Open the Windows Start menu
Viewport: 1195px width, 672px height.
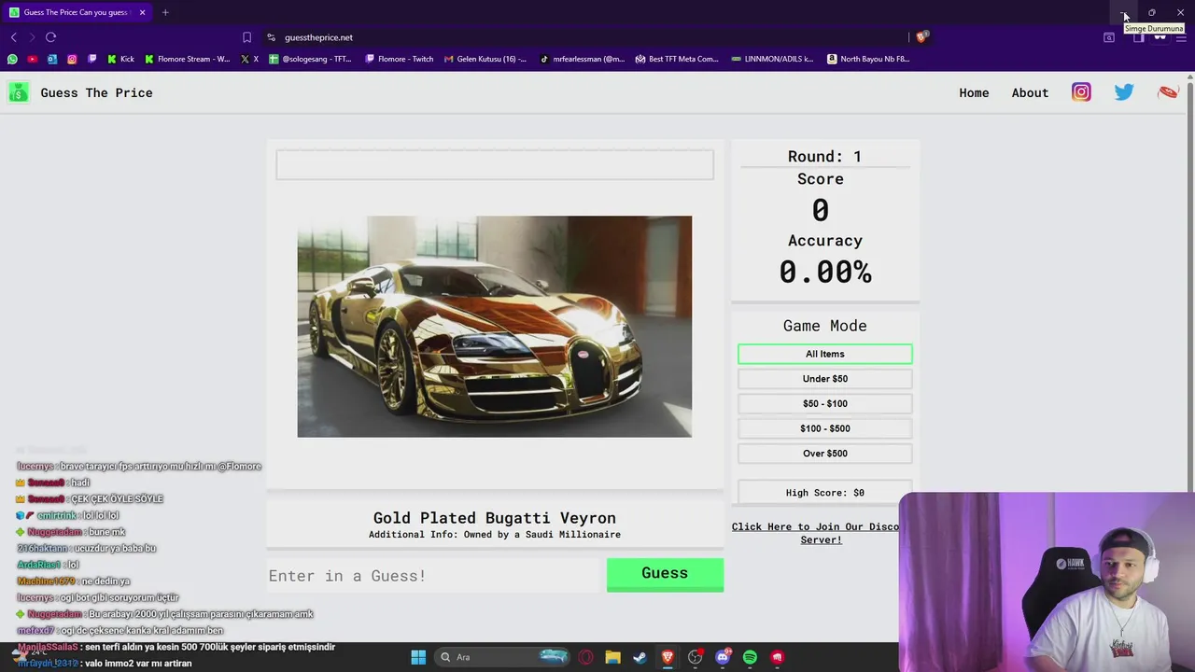(418, 657)
